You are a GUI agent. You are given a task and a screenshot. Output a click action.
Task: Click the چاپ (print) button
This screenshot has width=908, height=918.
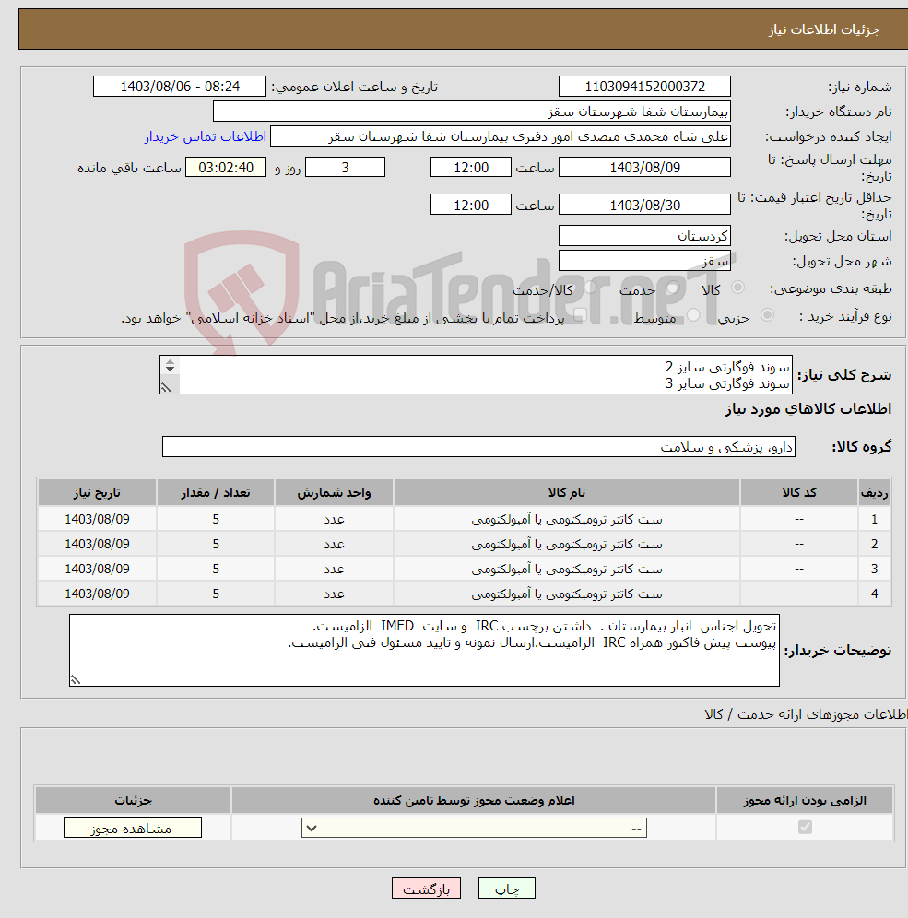click(x=506, y=889)
